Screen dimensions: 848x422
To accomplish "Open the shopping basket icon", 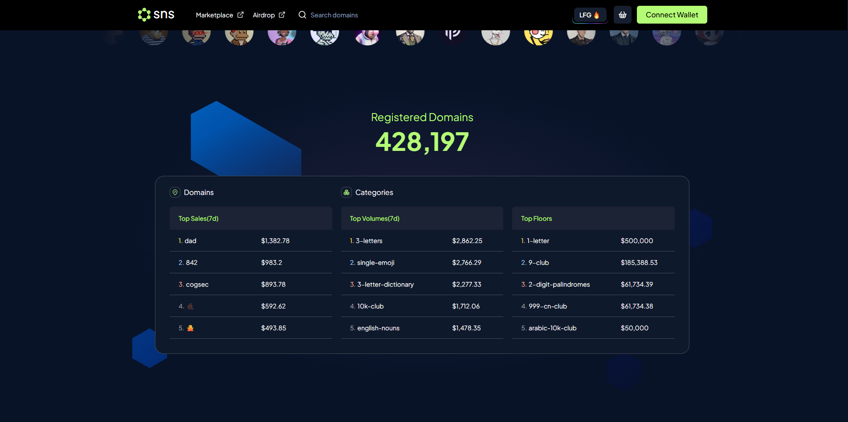I will [x=622, y=14].
